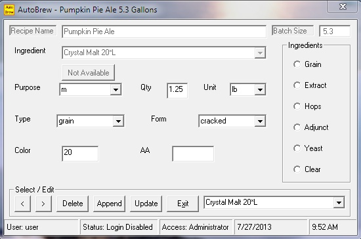Image resolution: width=361 pixels, height=239 pixels.
Task: Go to next ingredient with > button
Action: coord(43,204)
